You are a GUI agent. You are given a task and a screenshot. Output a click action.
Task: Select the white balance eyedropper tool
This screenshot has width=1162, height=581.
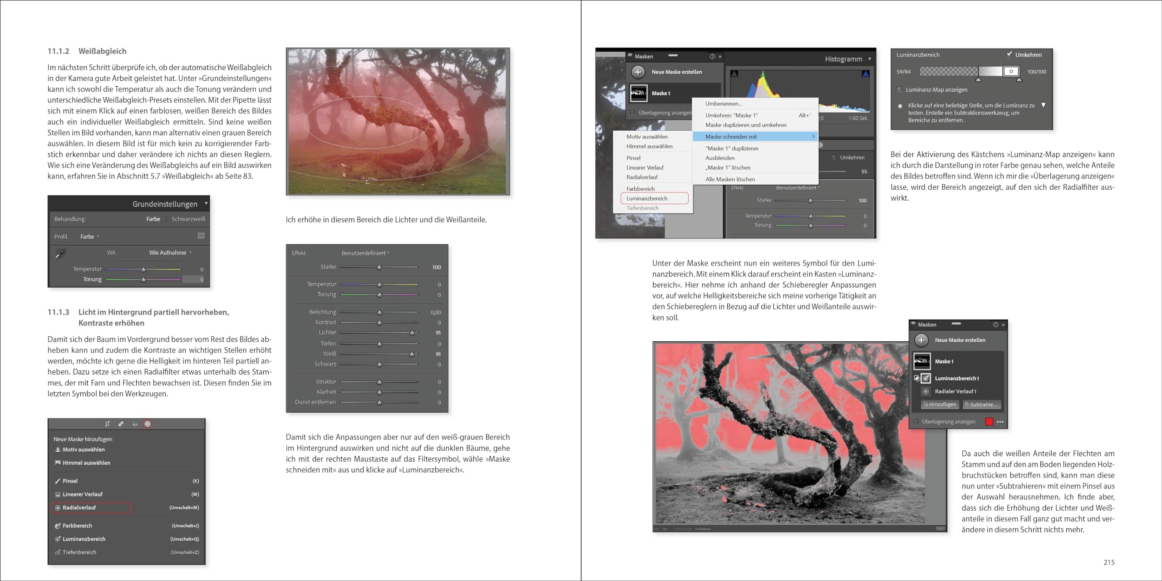pyautogui.click(x=60, y=253)
